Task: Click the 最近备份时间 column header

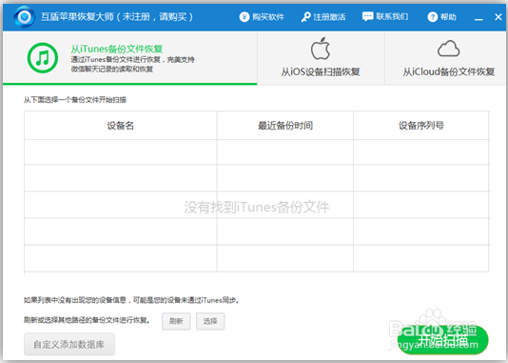Action: tap(285, 126)
